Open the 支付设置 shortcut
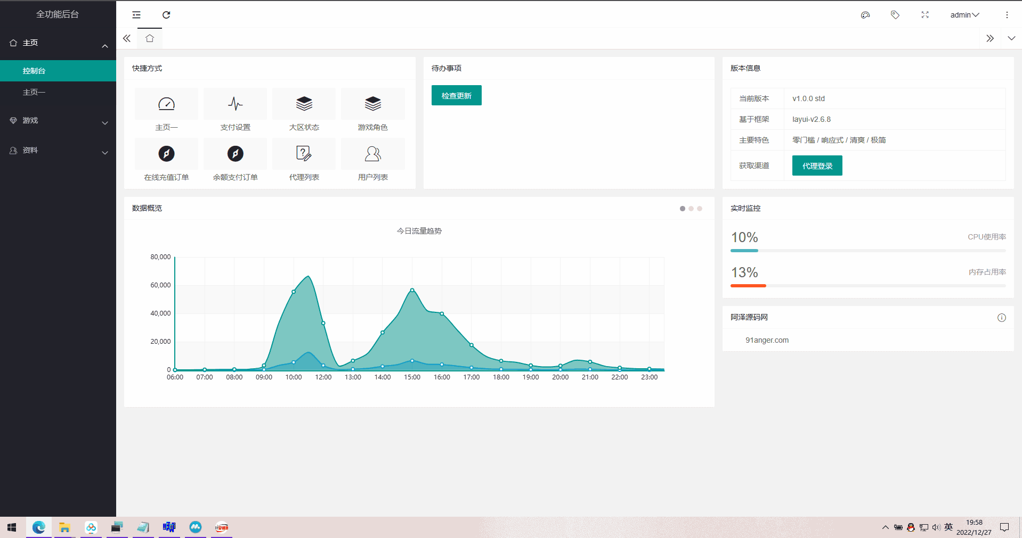This screenshot has width=1022, height=538. point(235,110)
